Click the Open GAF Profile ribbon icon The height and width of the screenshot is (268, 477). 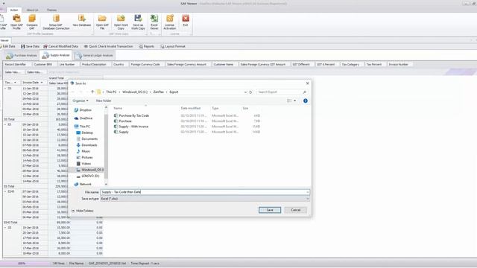(16, 22)
